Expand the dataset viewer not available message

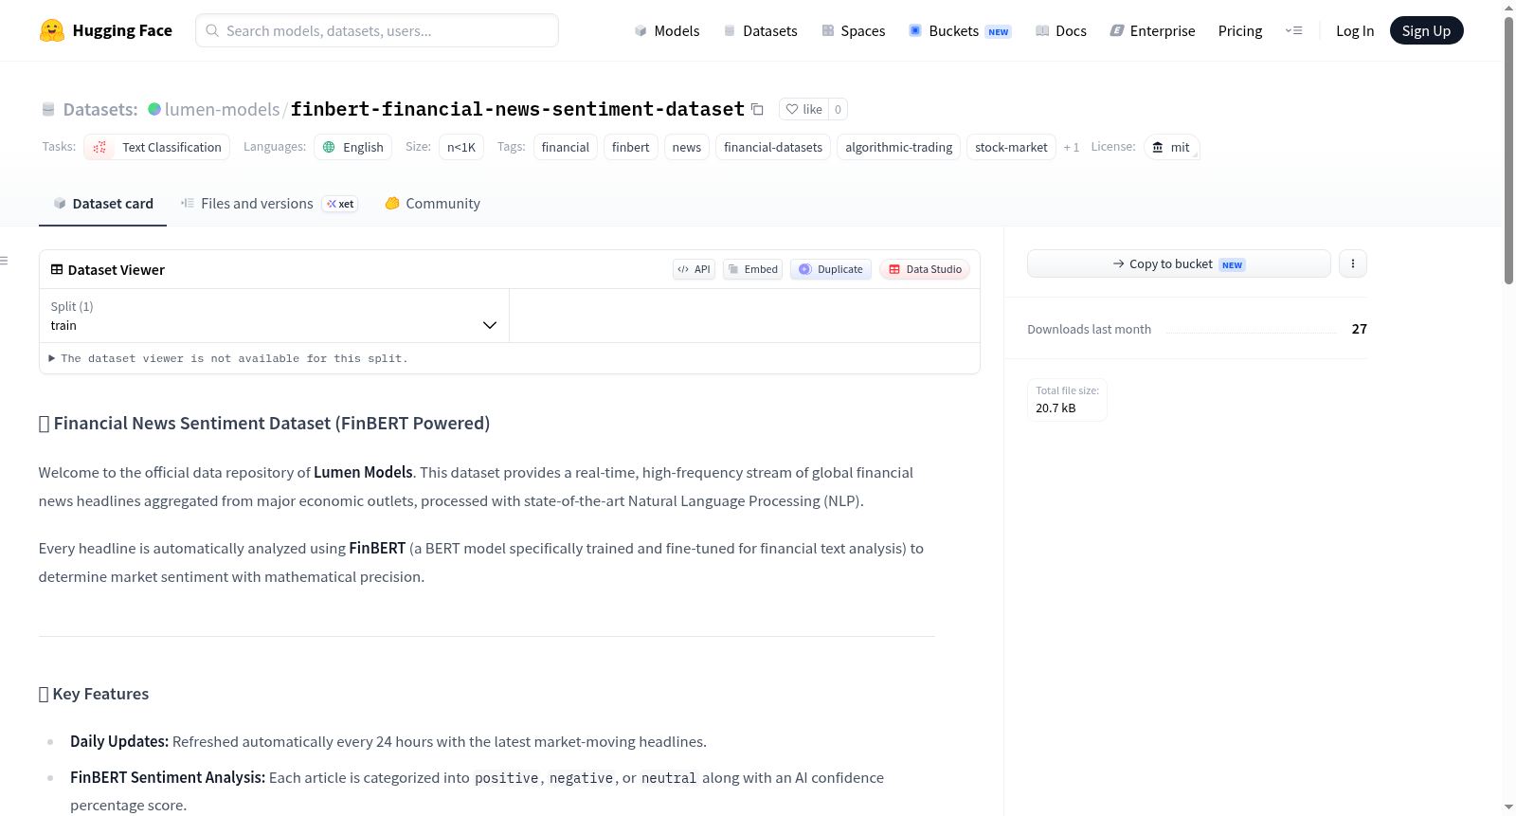coord(228,358)
